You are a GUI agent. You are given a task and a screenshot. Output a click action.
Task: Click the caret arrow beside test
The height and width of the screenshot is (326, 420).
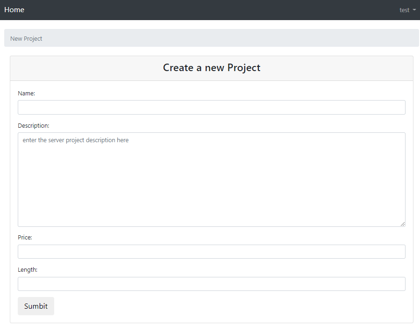pyautogui.click(x=414, y=10)
